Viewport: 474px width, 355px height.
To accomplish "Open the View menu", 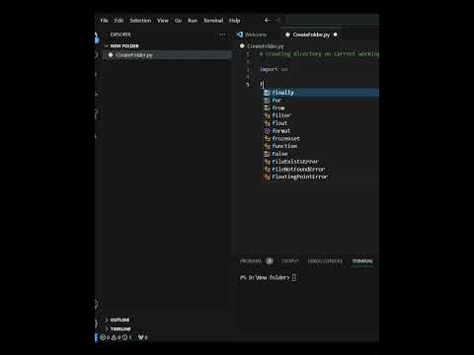I will [x=163, y=21].
